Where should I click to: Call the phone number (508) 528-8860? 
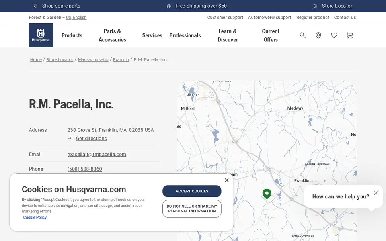pyautogui.click(x=85, y=169)
